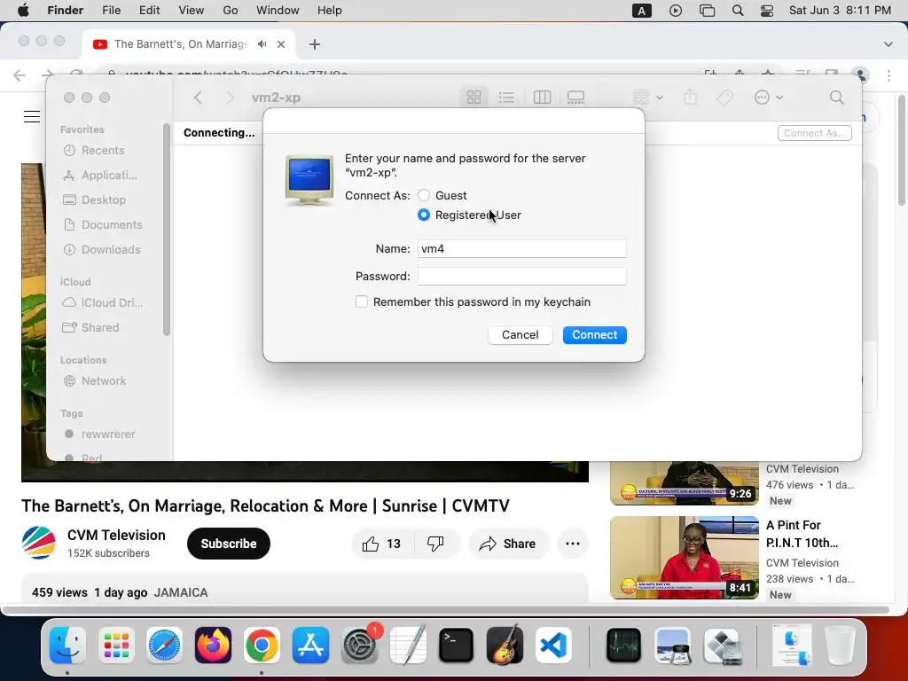Subscribe to CVM Television
The width and height of the screenshot is (908, 681).
[229, 544]
